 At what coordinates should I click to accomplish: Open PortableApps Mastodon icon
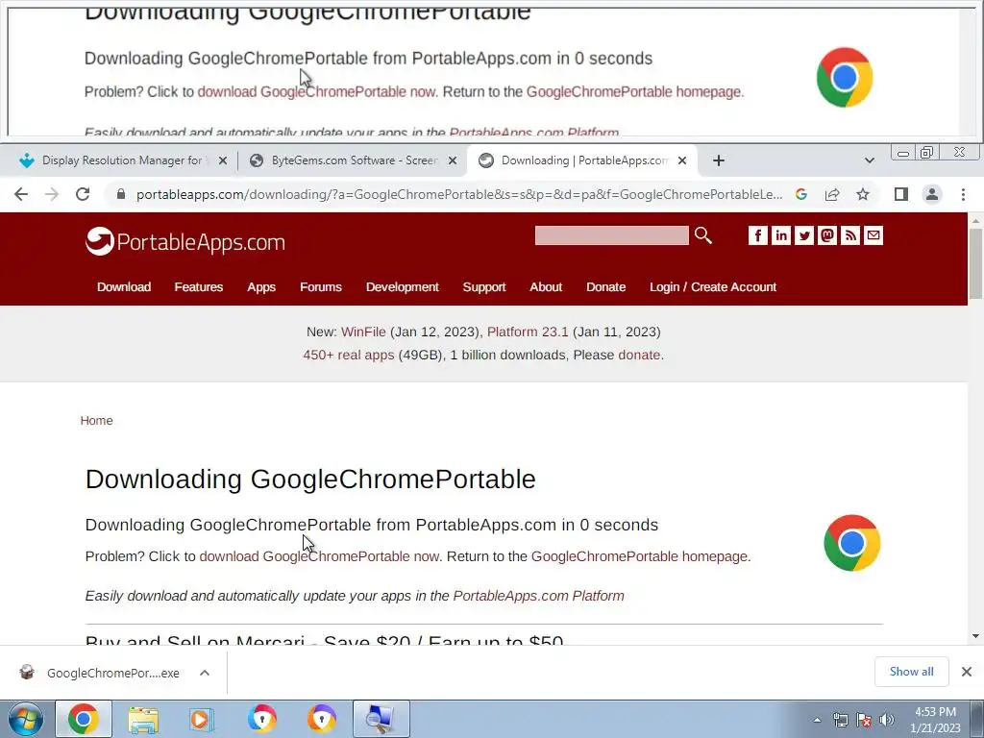tap(827, 235)
